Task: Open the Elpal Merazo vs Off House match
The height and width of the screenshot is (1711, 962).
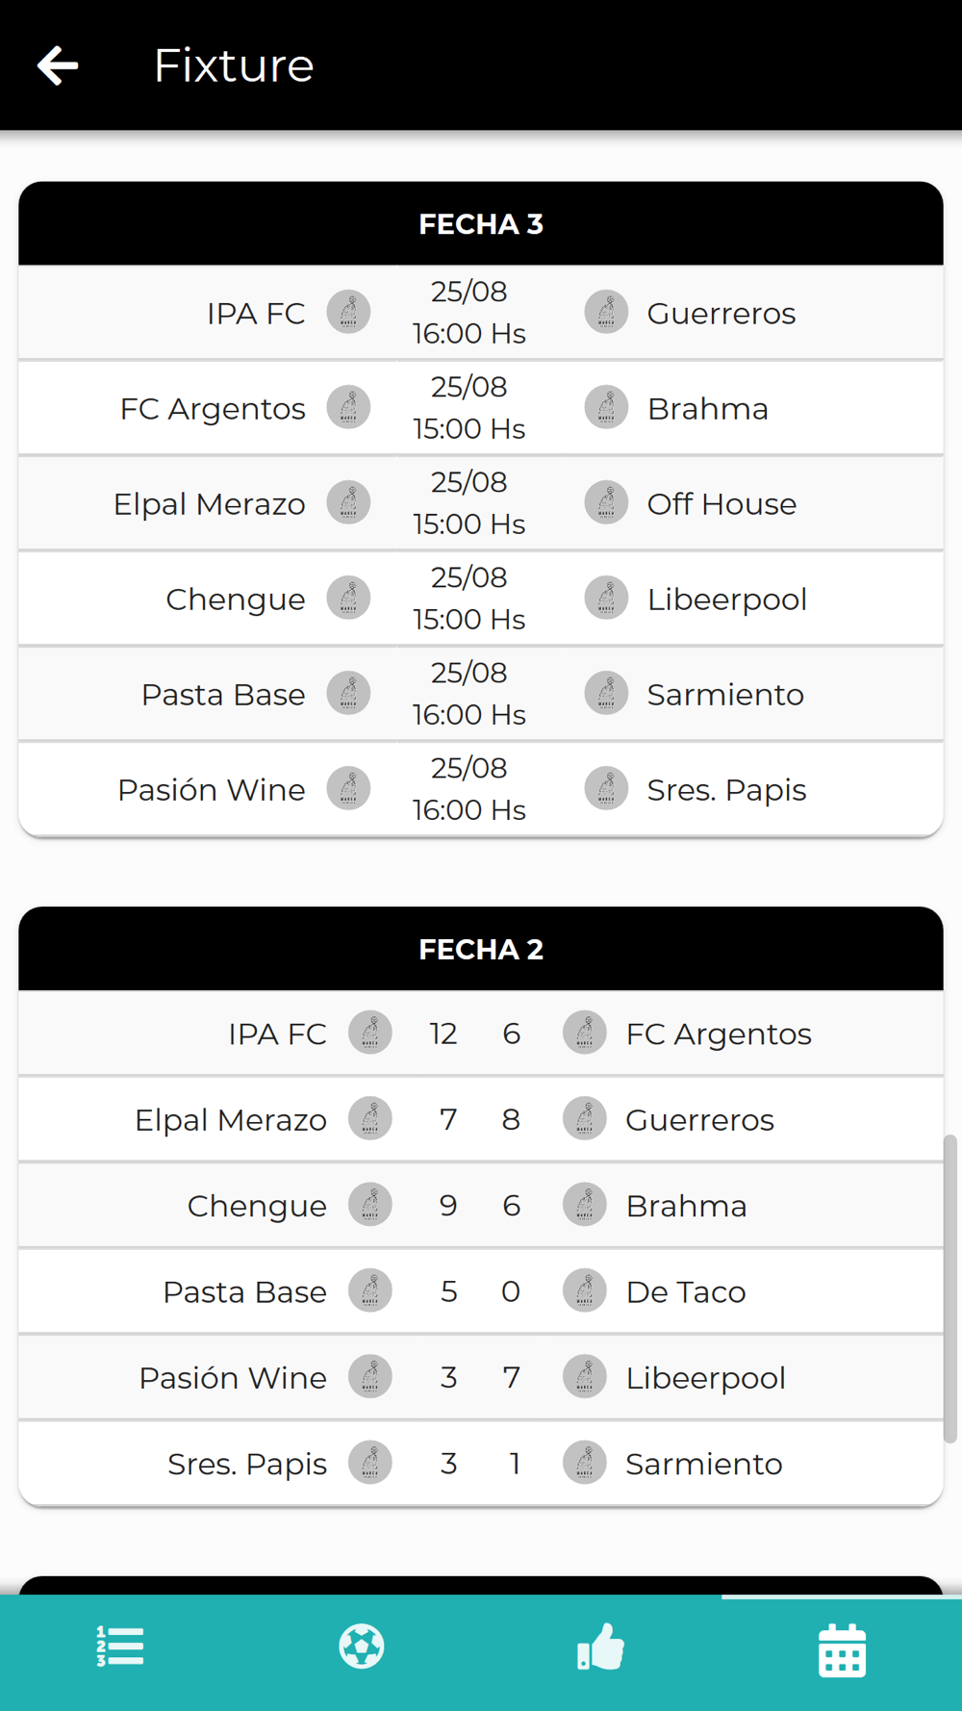Action: coord(481,503)
